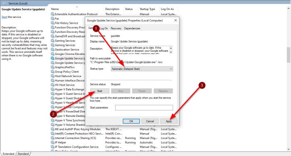Click the Apply button
The height and width of the screenshot is (156, 291).
(169, 121)
